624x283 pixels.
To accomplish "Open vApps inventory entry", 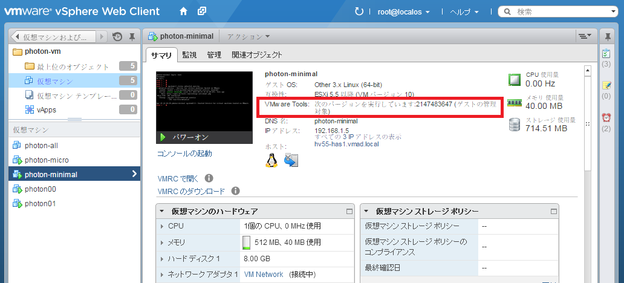I will tap(47, 109).
